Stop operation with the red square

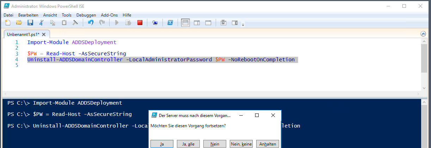click(x=140, y=23)
